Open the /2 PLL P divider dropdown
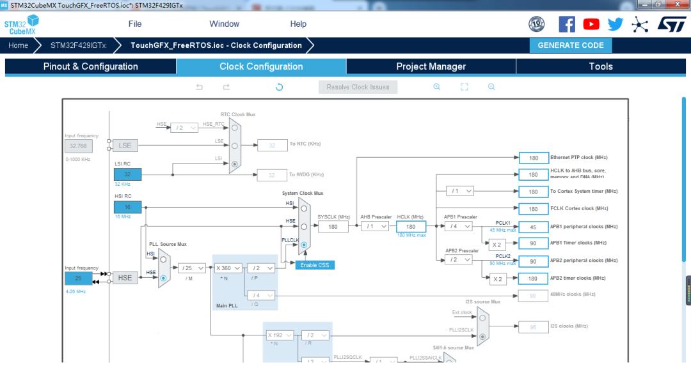This screenshot has height=366, width=691. coord(261,268)
